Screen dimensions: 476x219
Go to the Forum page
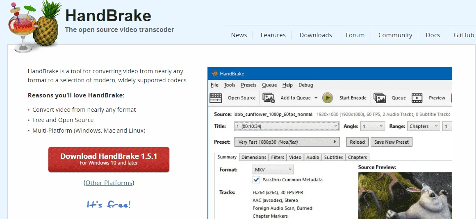[355, 35]
